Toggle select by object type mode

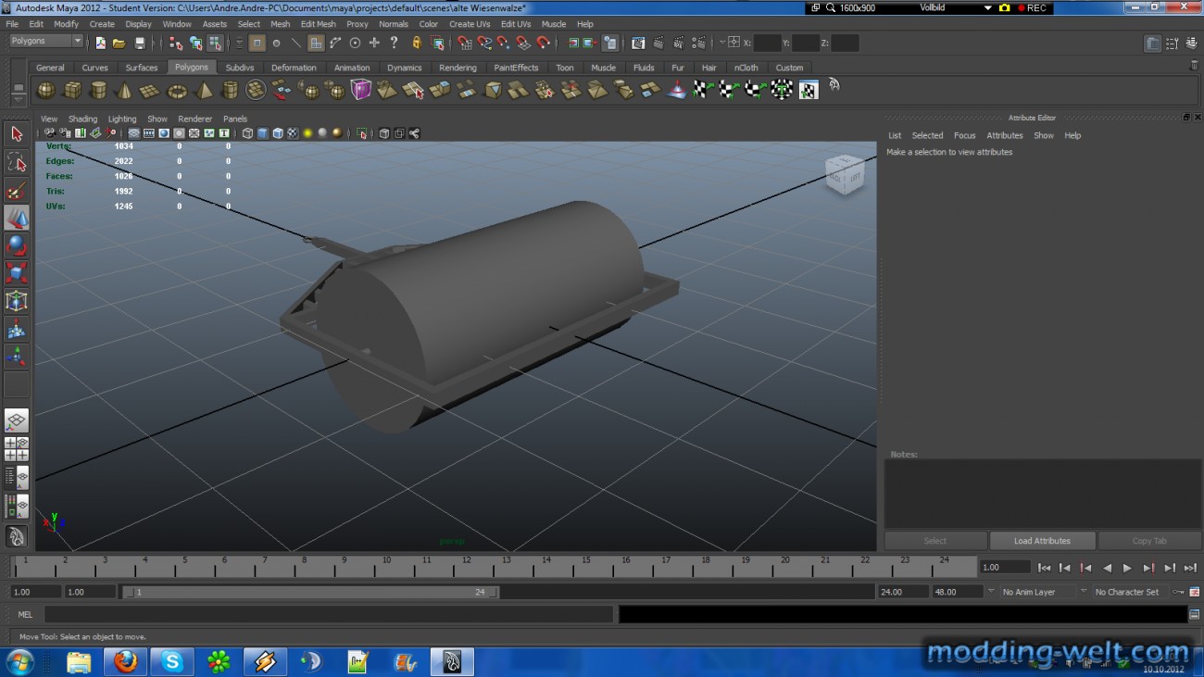(195, 43)
